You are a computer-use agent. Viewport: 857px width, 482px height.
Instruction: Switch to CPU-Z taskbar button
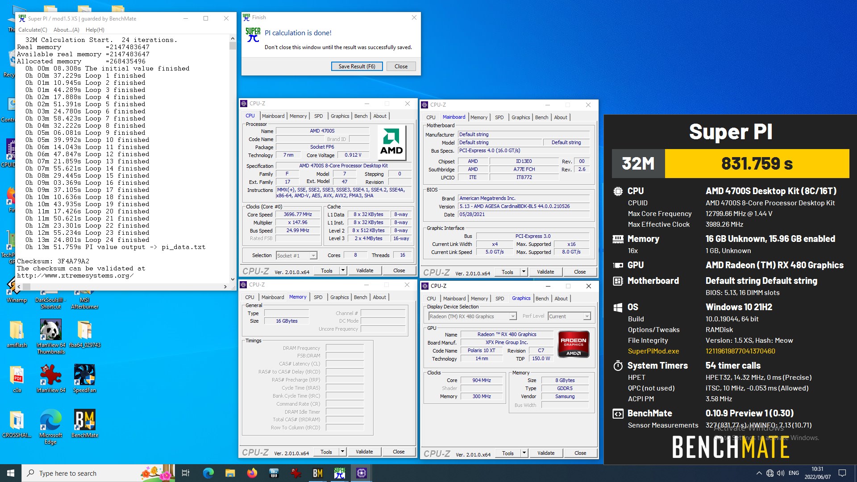pos(361,473)
